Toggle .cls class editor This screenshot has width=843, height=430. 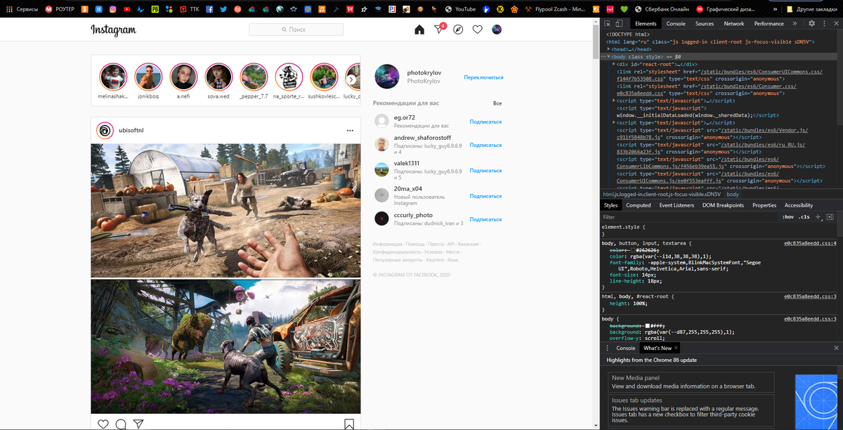coord(805,217)
